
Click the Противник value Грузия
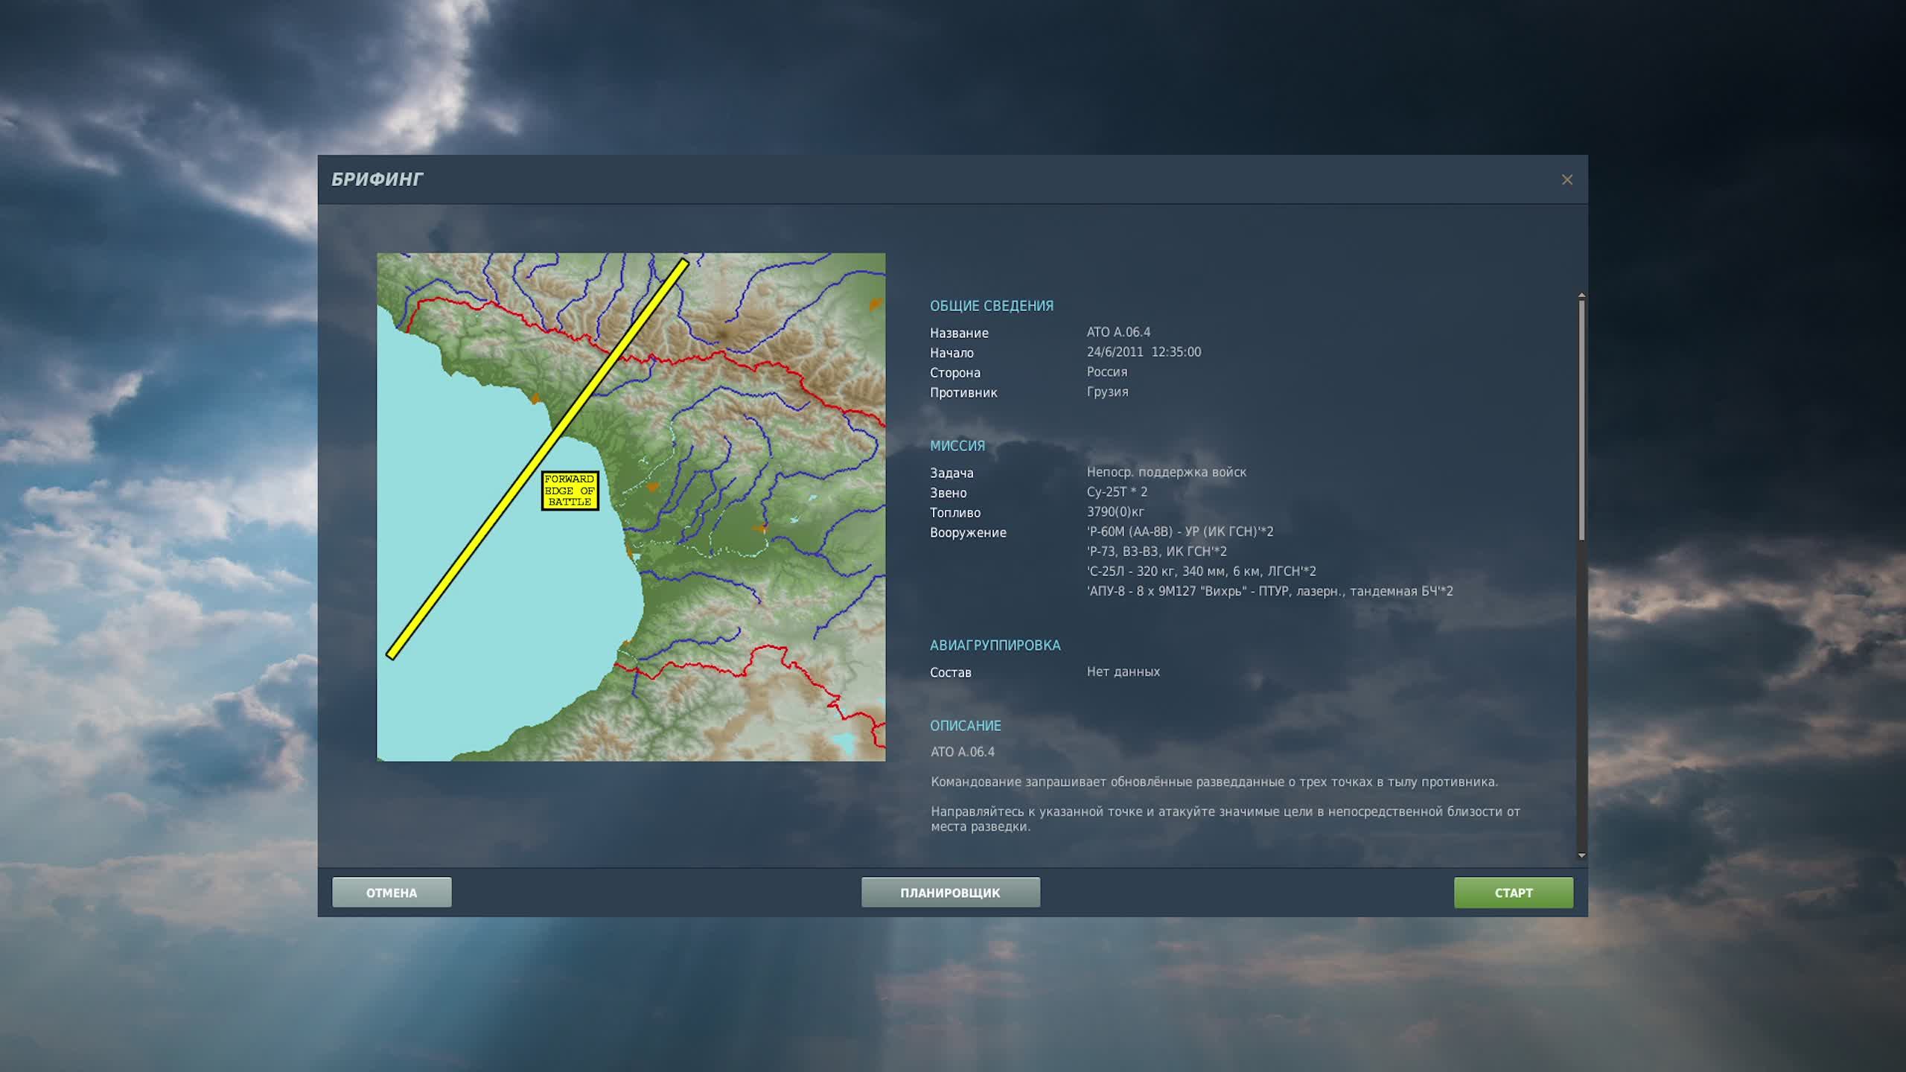(1108, 392)
